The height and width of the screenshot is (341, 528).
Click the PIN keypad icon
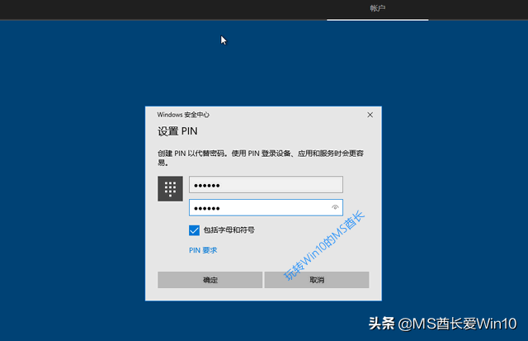tap(170, 189)
